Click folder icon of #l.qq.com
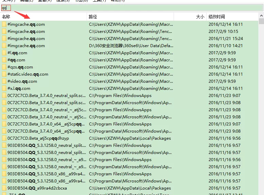The height and width of the screenshot is (195, 264). [4, 53]
